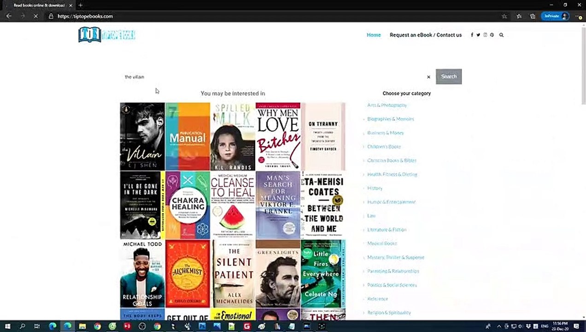Open Greenlights book cover
Viewport: 586px width, 332px height.
click(278, 273)
